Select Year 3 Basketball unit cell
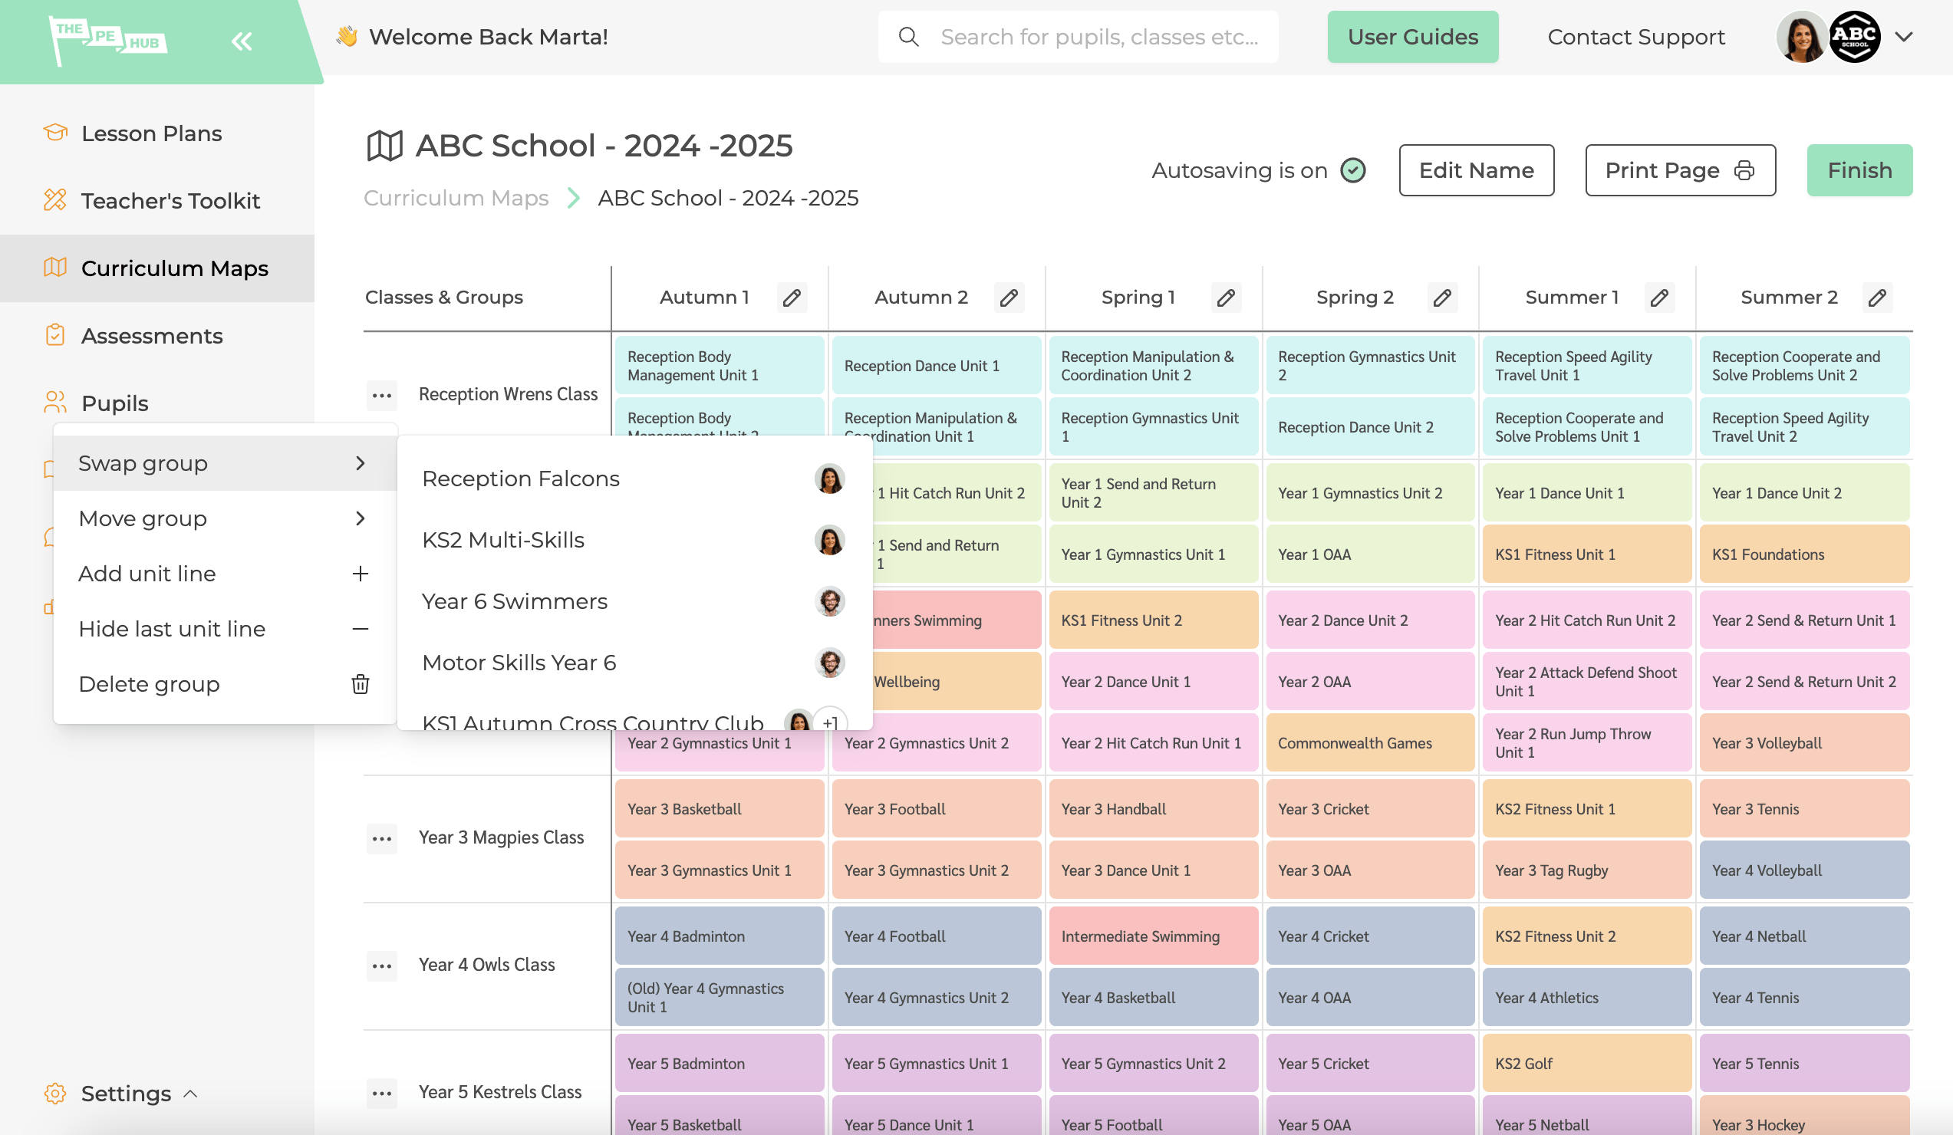This screenshot has width=1953, height=1135. [x=719, y=808]
